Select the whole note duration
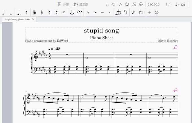Viewport: 192px width, 123px height. [x=11, y=14]
